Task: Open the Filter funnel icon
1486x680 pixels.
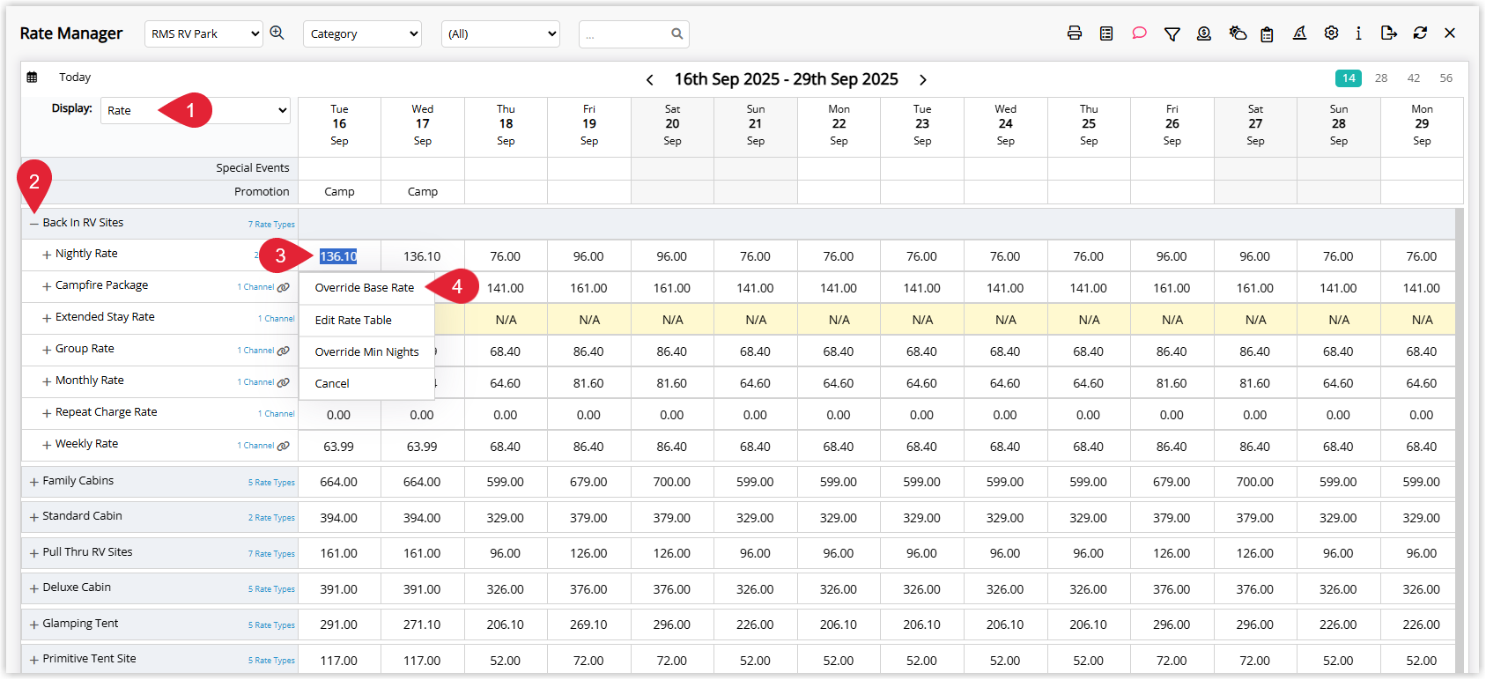Action: click(1172, 34)
